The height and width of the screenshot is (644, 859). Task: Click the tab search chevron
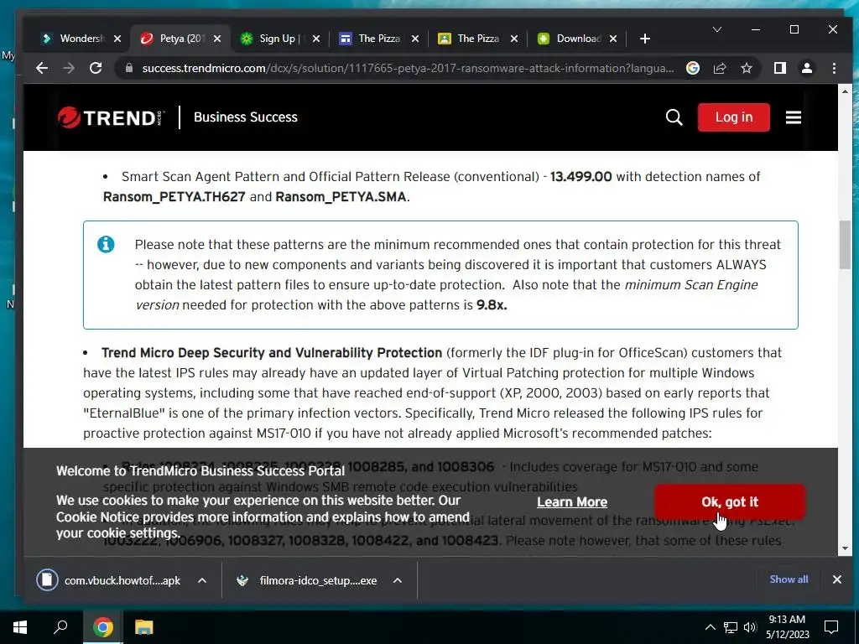(716, 29)
